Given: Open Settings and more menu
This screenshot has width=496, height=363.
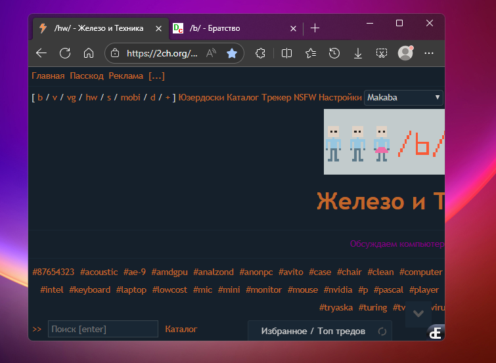Looking at the screenshot, I should (429, 53).
